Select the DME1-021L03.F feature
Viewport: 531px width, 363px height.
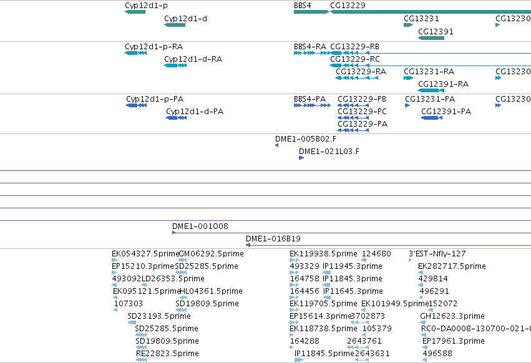(301, 158)
